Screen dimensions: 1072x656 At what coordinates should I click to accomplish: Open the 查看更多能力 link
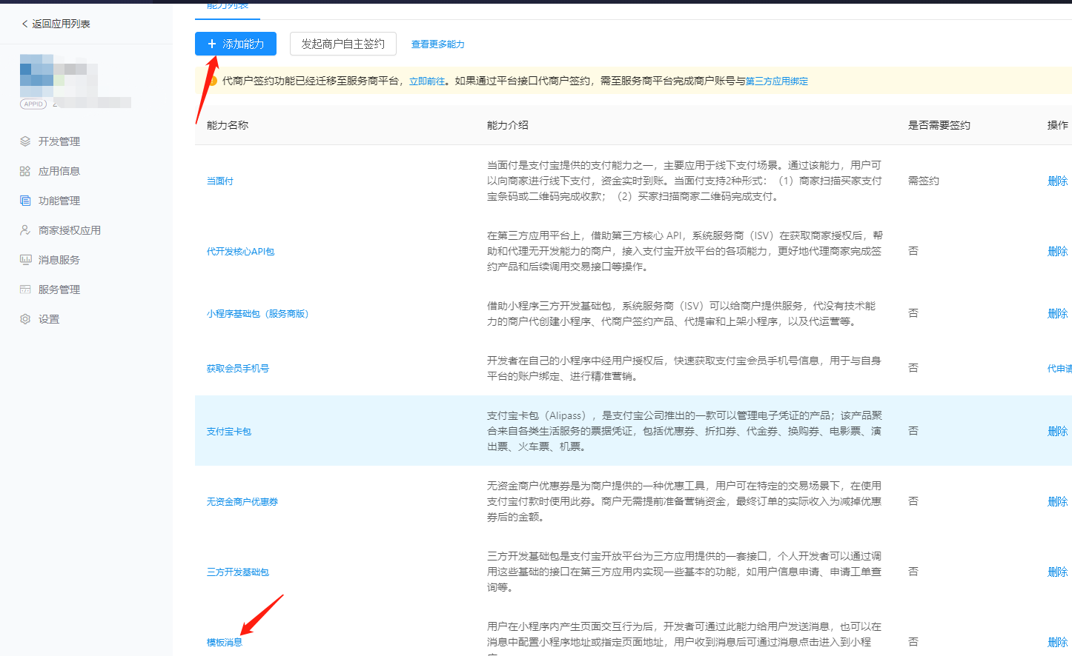pyautogui.click(x=438, y=44)
